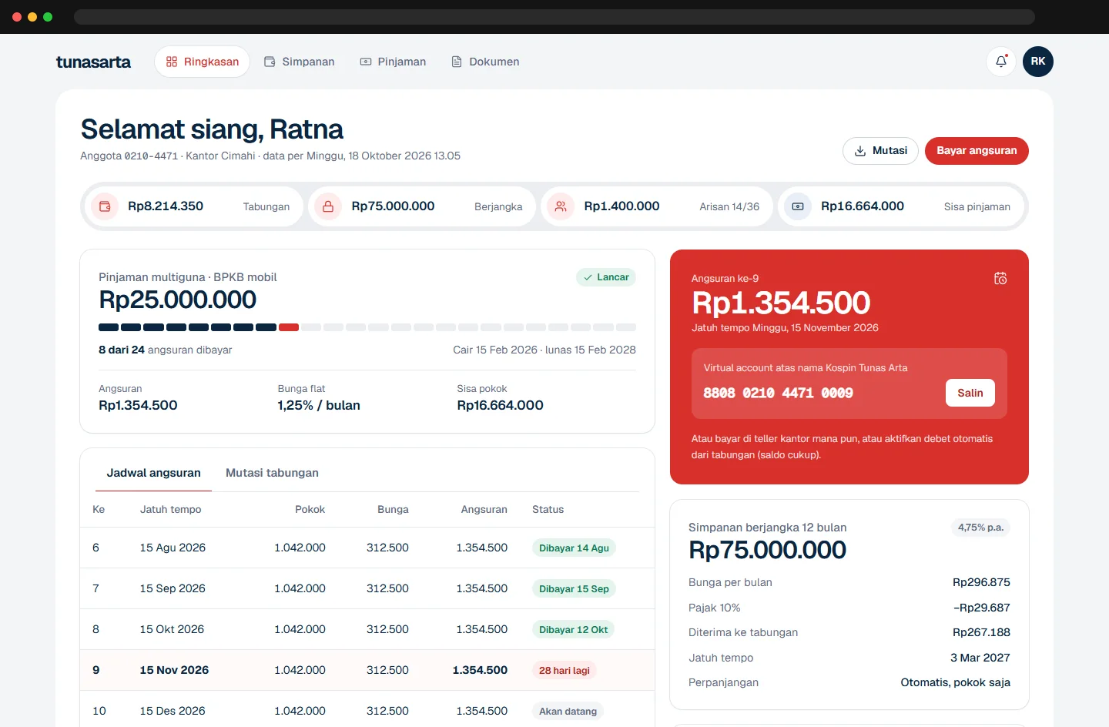Click the Berjangka lock icon

coord(328,206)
